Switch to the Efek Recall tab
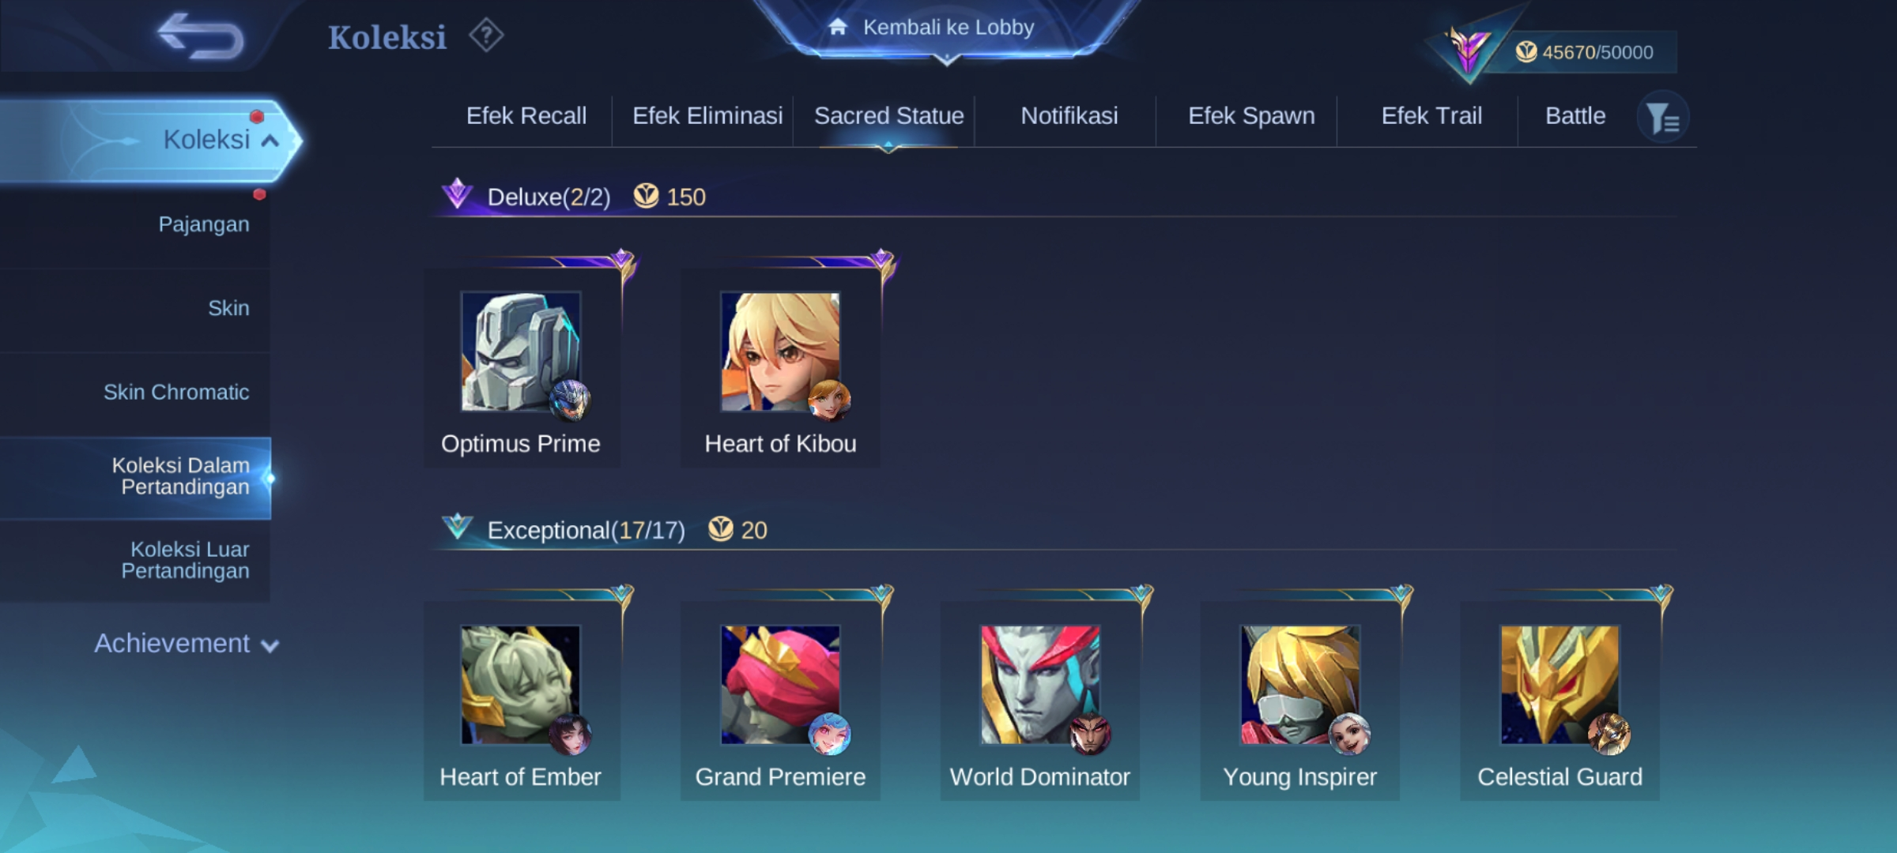Image resolution: width=1897 pixels, height=853 pixels. click(526, 116)
